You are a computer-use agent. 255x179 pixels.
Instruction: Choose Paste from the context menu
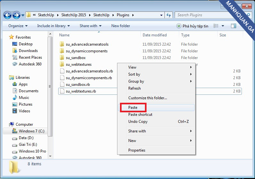tap(156, 108)
